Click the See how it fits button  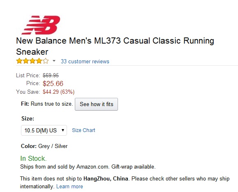[x=96, y=104]
